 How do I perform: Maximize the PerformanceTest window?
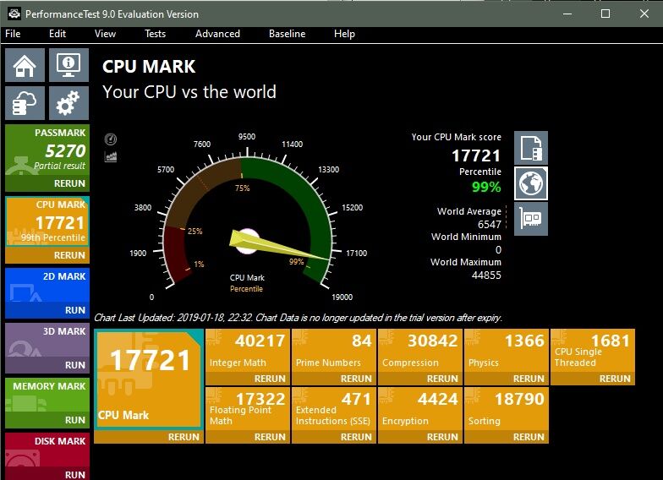pyautogui.click(x=605, y=14)
